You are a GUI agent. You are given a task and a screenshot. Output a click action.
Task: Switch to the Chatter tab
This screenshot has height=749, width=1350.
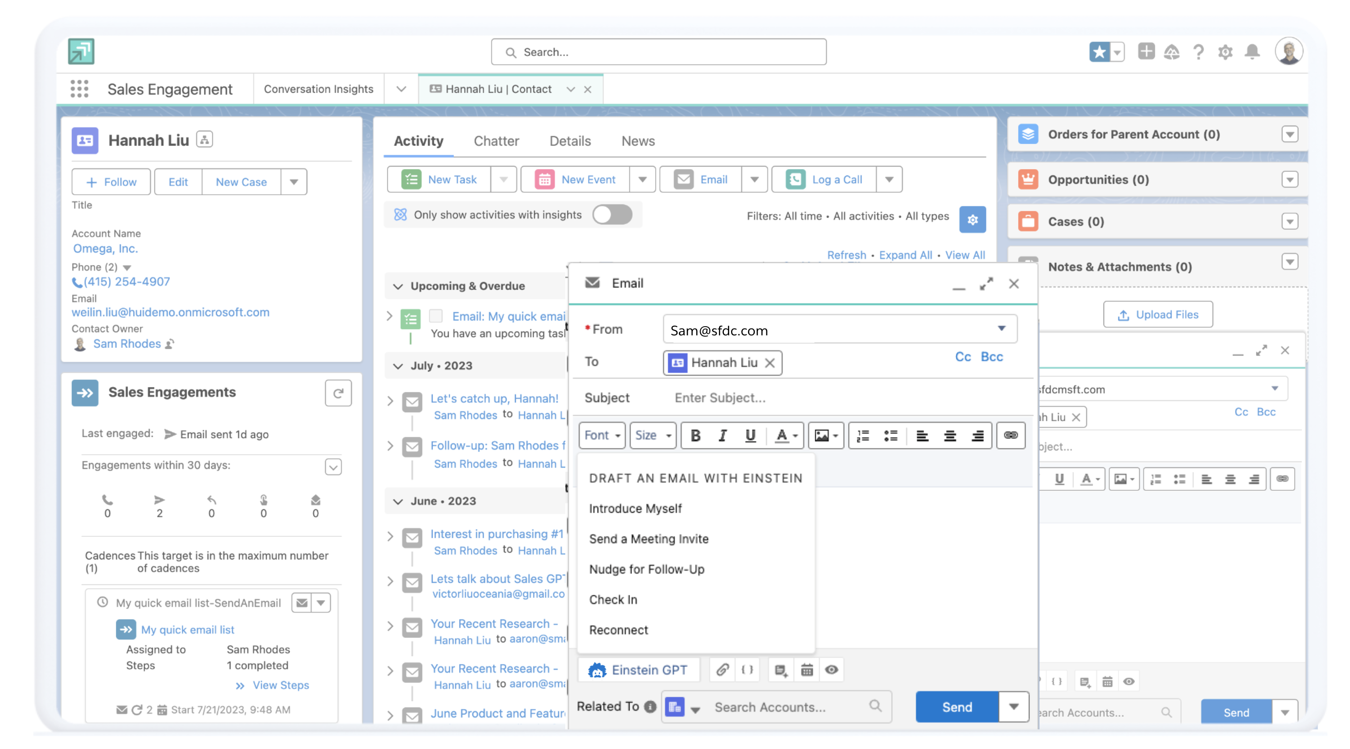(496, 141)
